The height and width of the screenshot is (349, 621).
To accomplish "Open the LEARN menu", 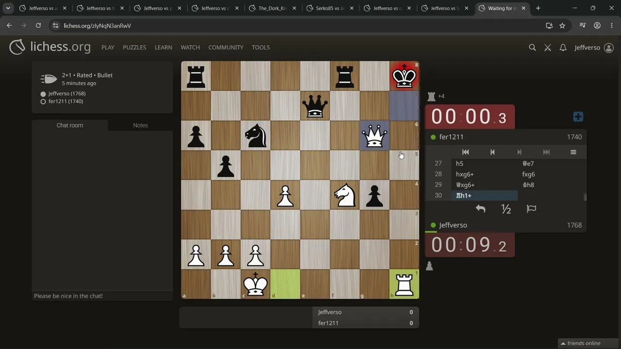I will click(x=163, y=48).
